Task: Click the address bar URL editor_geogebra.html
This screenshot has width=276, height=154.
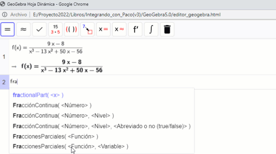Action: [127, 15]
